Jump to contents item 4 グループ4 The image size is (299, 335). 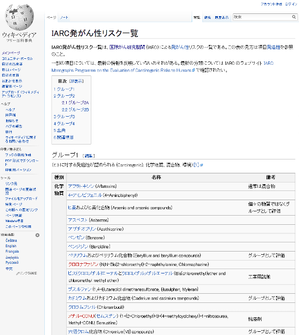coord(64,124)
